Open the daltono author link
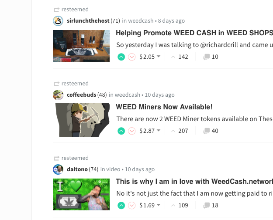 (77, 169)
